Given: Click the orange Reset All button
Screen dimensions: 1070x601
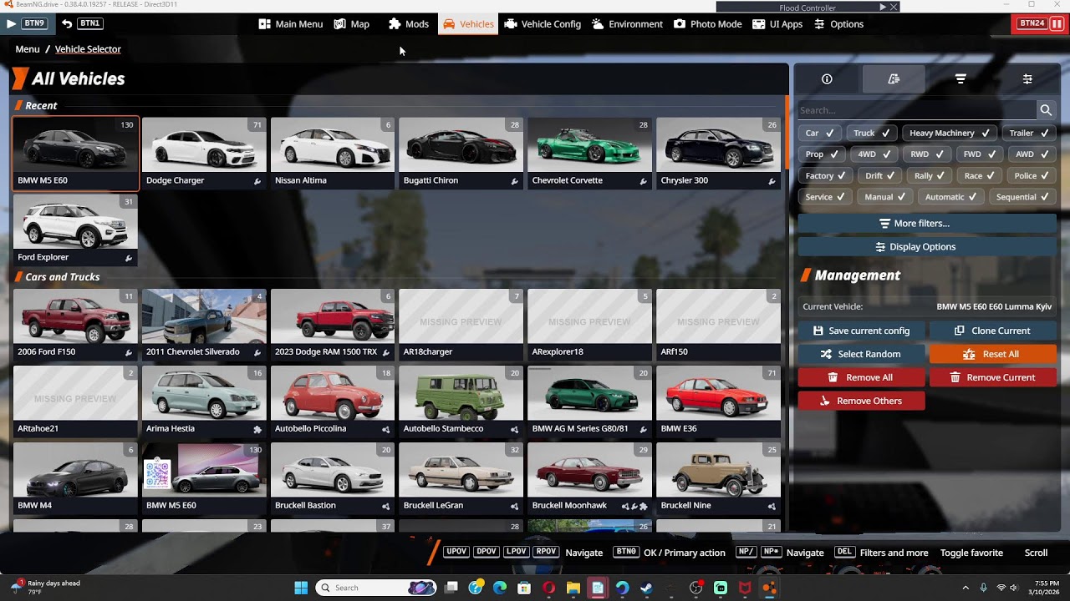Looking at the screenshot, I should tap(993, 354).
